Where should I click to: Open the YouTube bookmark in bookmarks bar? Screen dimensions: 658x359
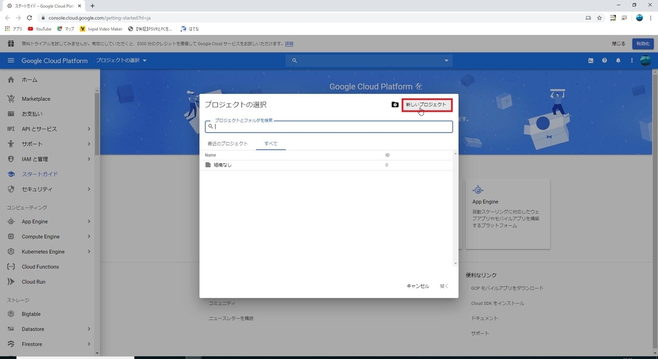[39, 29]
